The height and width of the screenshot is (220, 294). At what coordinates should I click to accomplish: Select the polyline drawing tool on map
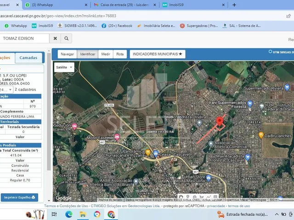[x=209, y=197]
